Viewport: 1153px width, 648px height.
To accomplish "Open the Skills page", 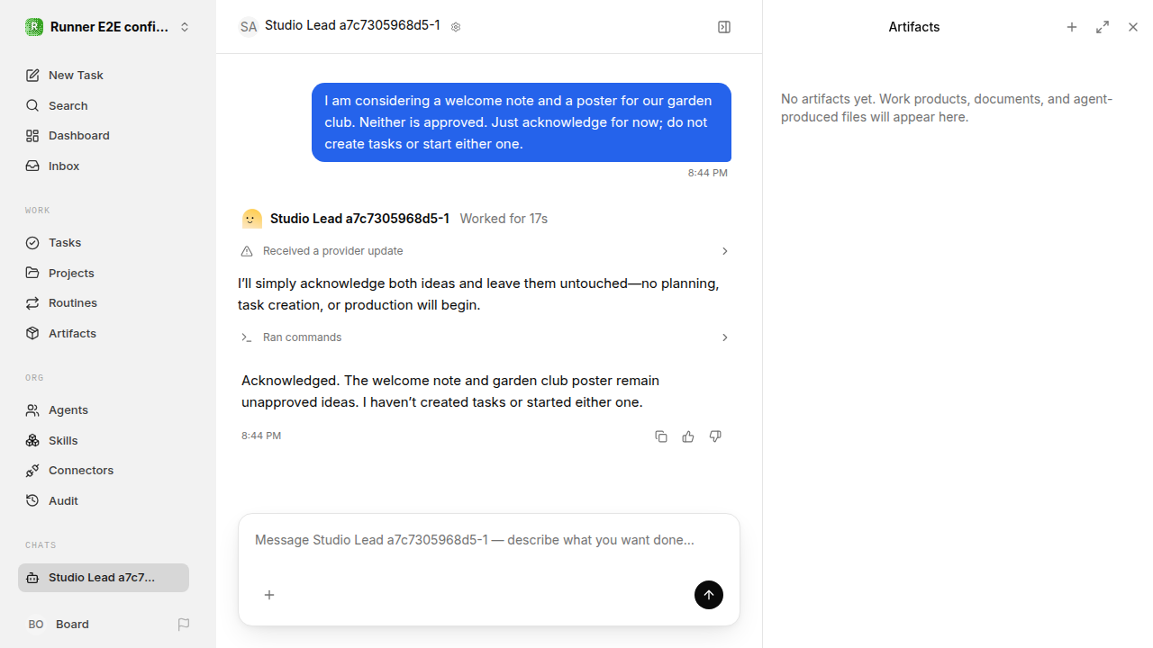I will coord(104,440).
